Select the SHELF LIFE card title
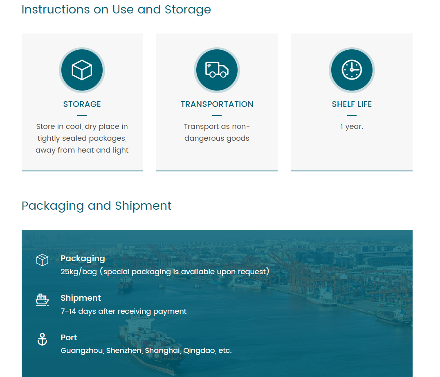The height and width of the screenshot is (377, 440). [x=352, y=104]
